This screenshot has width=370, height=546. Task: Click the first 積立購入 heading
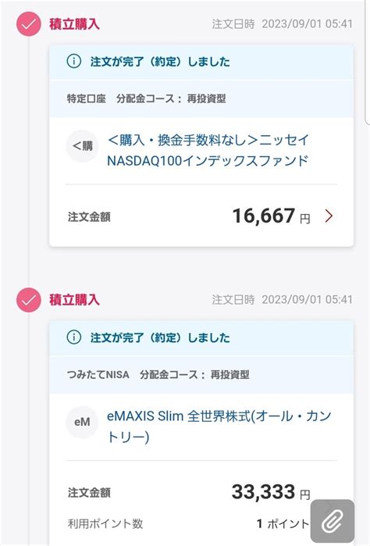(x=74, y=24)
